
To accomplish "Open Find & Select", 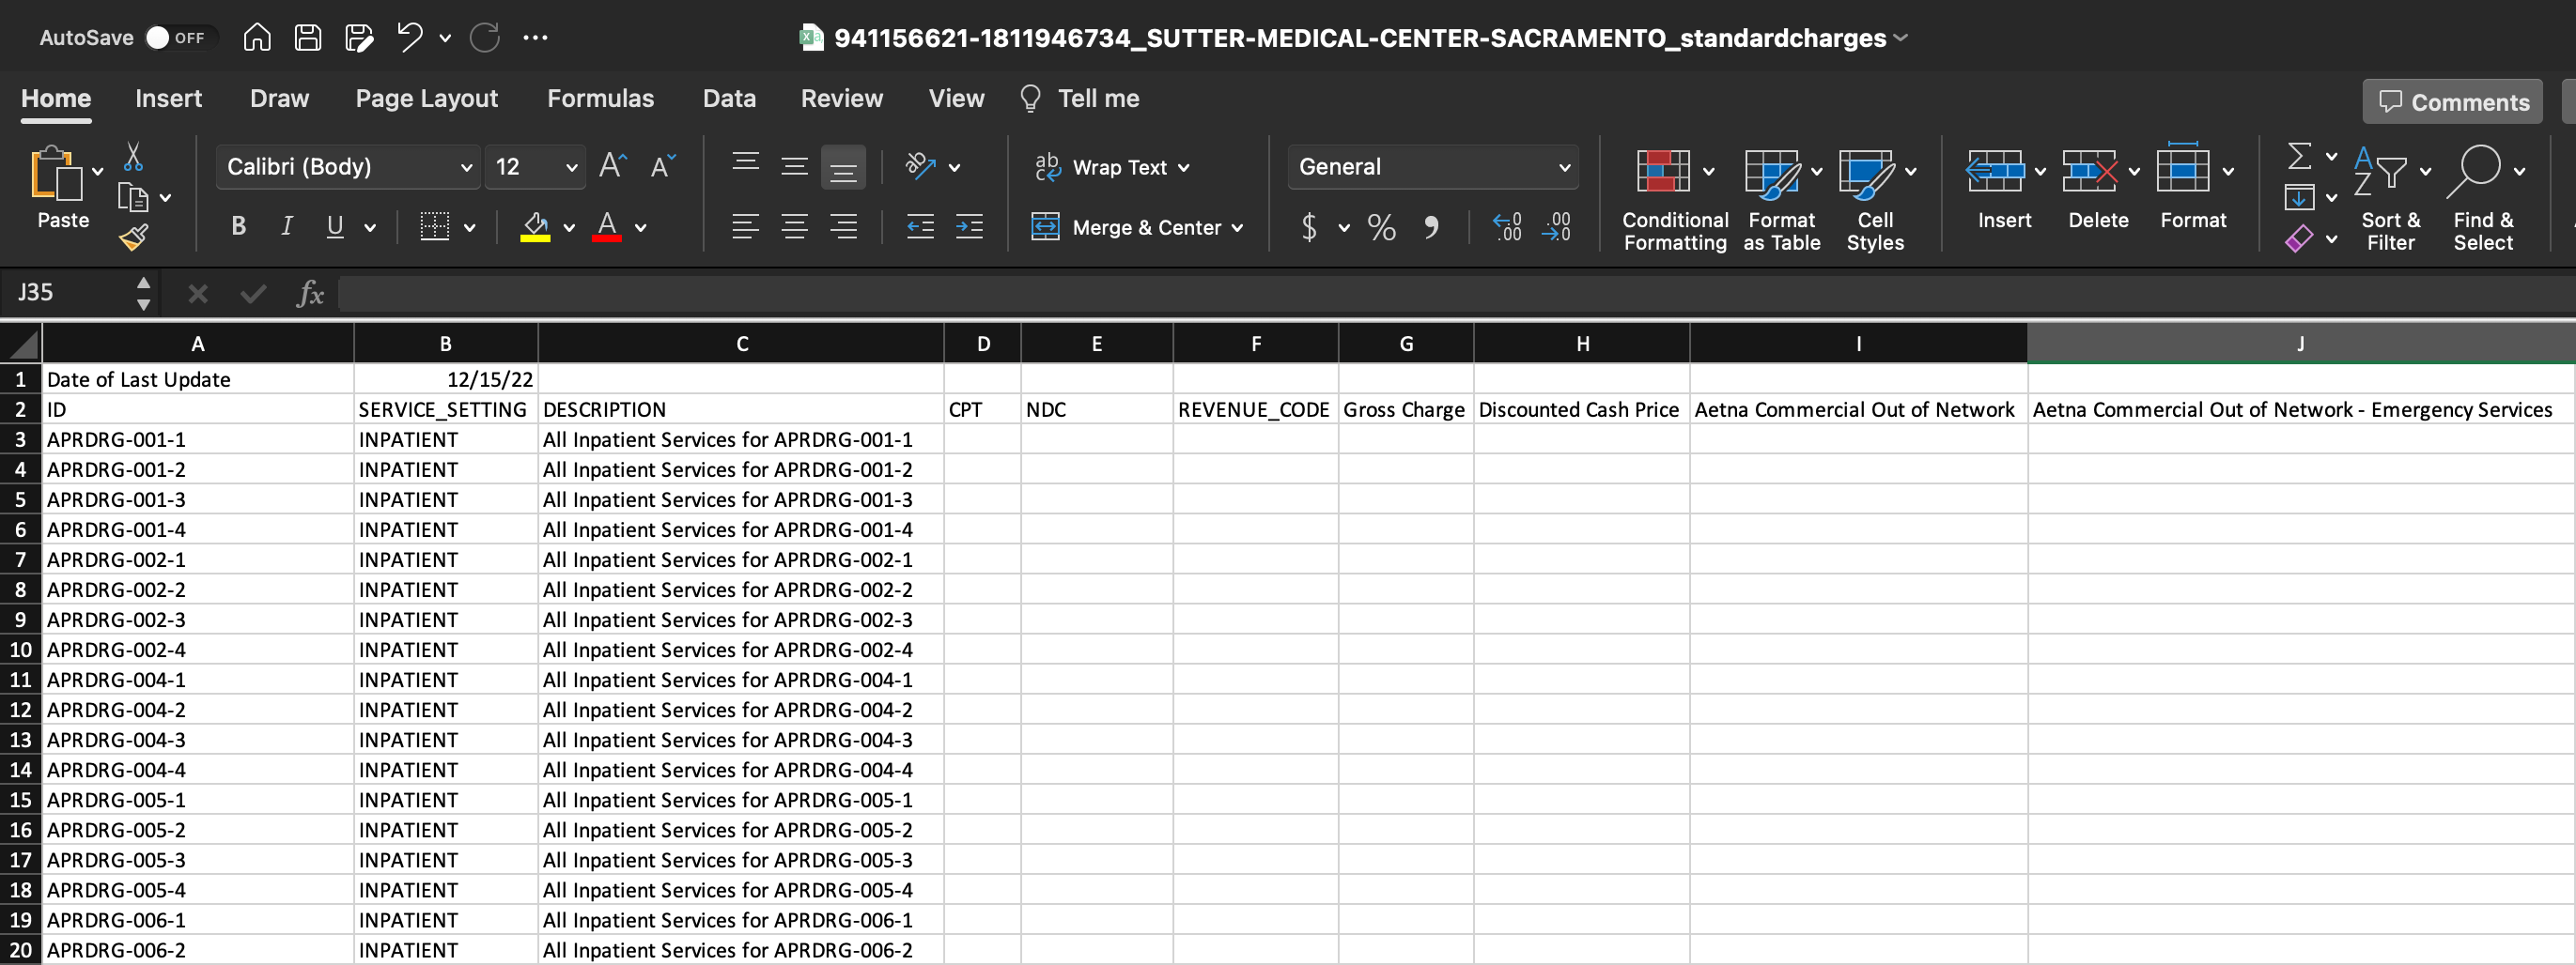I will point(2485,200).
